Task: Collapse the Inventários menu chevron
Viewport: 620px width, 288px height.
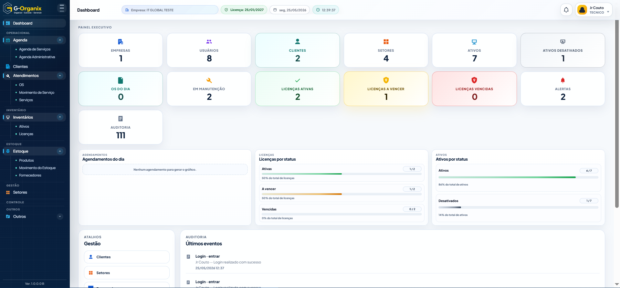Action: tap(60, 117)
